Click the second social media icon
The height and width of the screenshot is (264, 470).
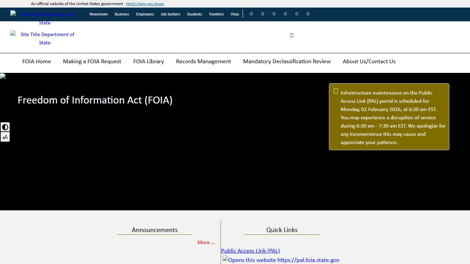[263, 14]
